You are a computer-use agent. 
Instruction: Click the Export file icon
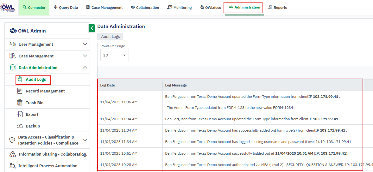pyautogui.click(x=20, y=114)
